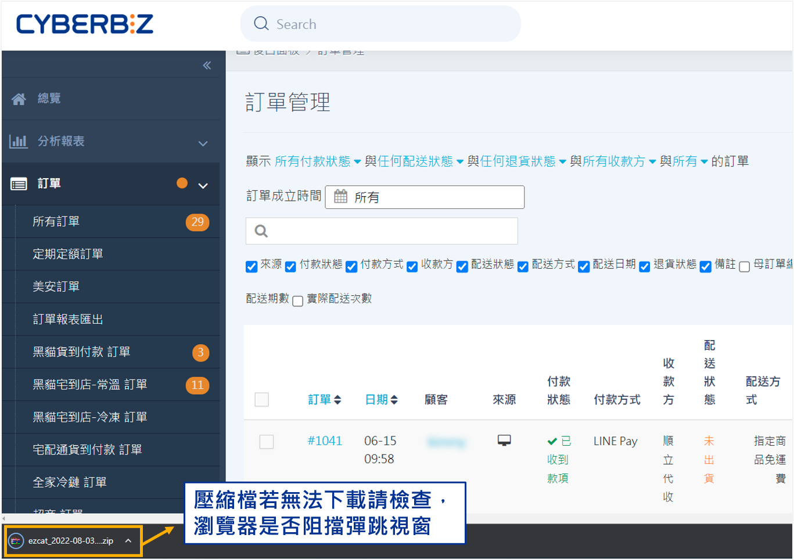Screen dimensions: 794x560
Task: Open download options arrow for ezcat zip file
Action: point(128,541)
